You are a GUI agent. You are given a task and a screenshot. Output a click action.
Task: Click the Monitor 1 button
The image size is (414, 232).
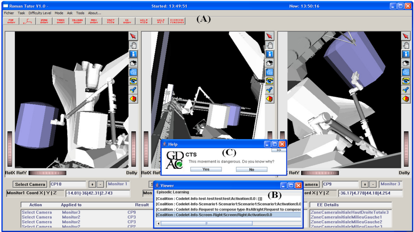[118, 184]
